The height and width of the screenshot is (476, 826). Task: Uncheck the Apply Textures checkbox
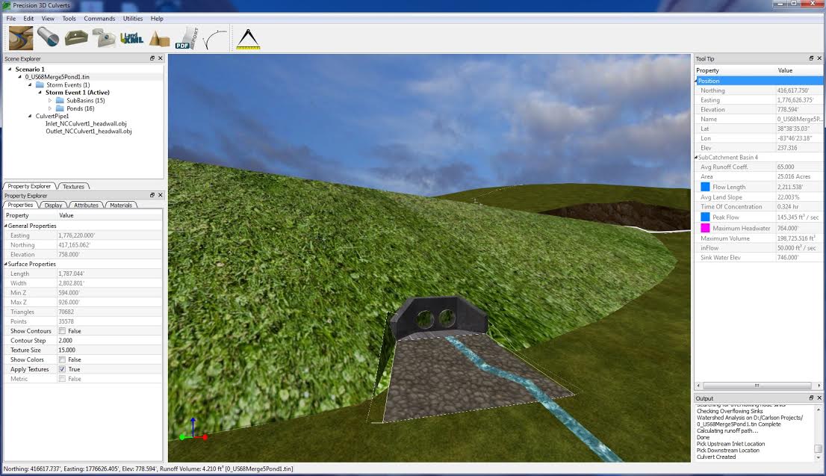(x=62, y=370)
